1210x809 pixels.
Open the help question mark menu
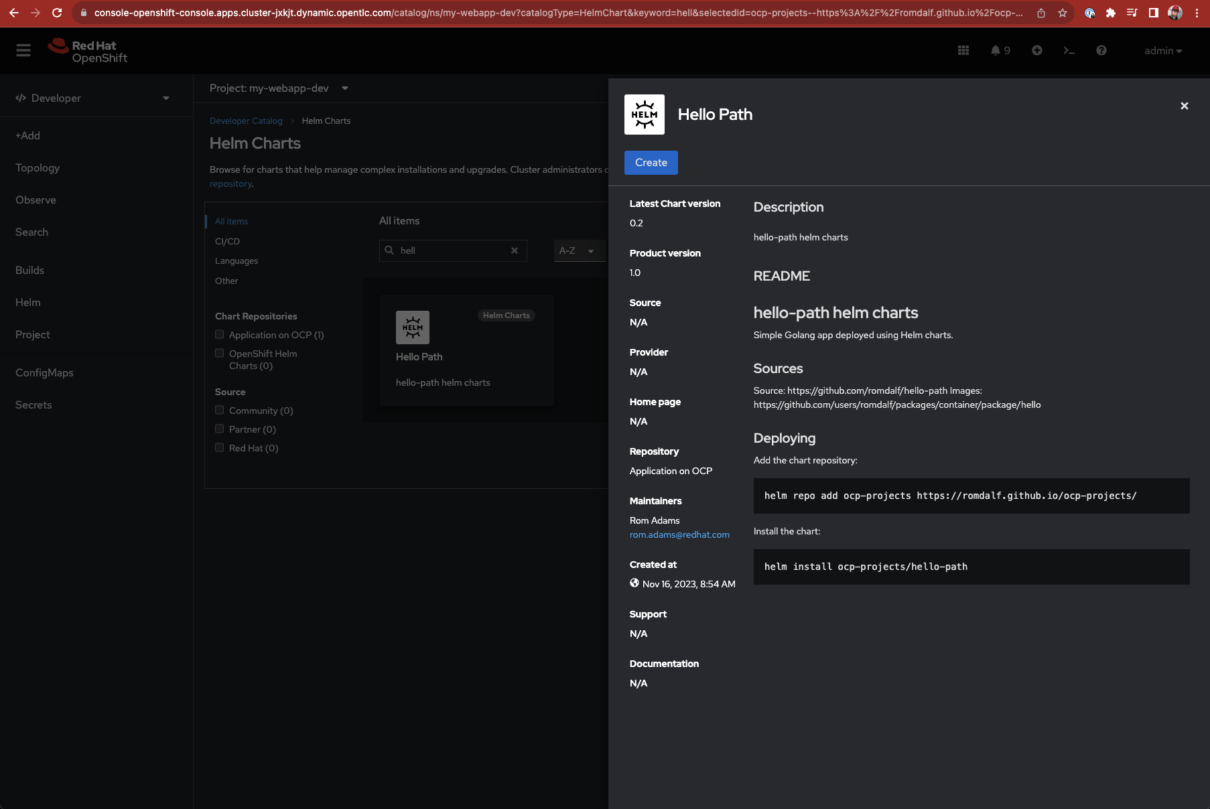pos(1101,50)
